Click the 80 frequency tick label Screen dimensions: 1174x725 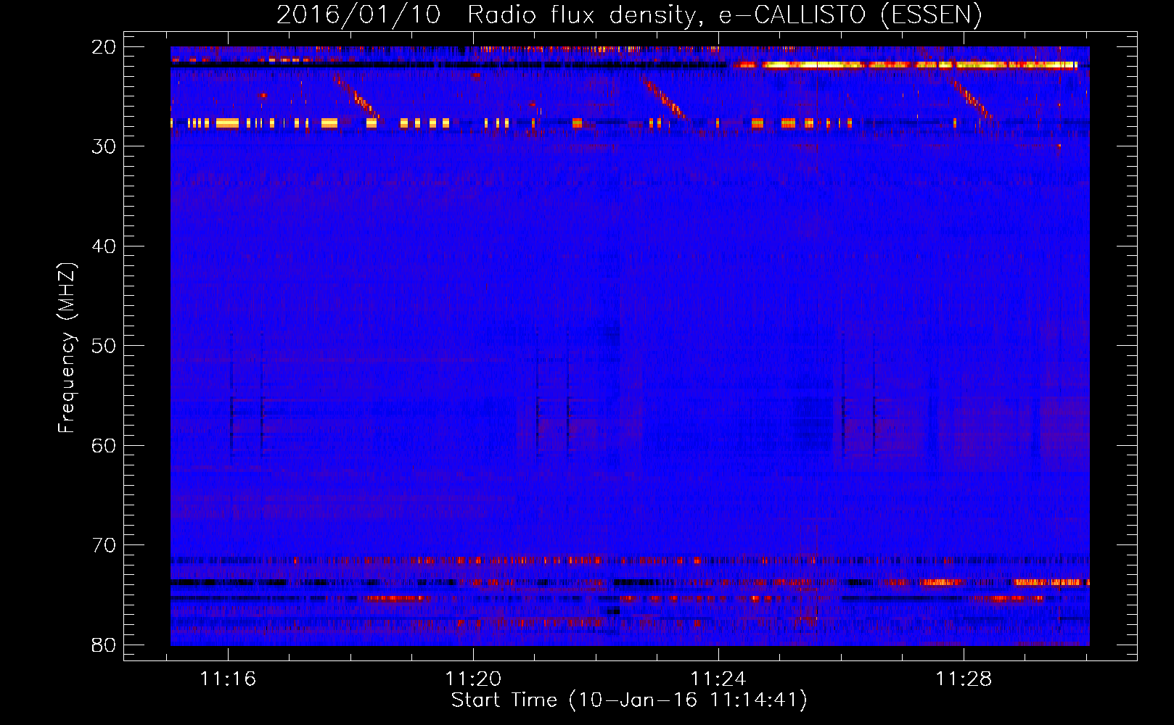(x=104, y=645)
